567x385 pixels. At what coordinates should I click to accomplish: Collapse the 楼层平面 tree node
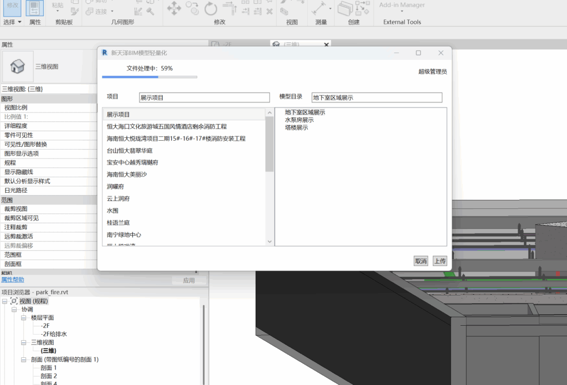click(24, 318)
